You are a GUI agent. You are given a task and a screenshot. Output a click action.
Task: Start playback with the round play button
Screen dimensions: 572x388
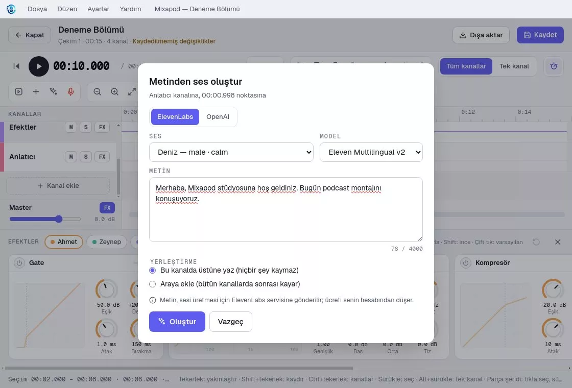point(39,66)
